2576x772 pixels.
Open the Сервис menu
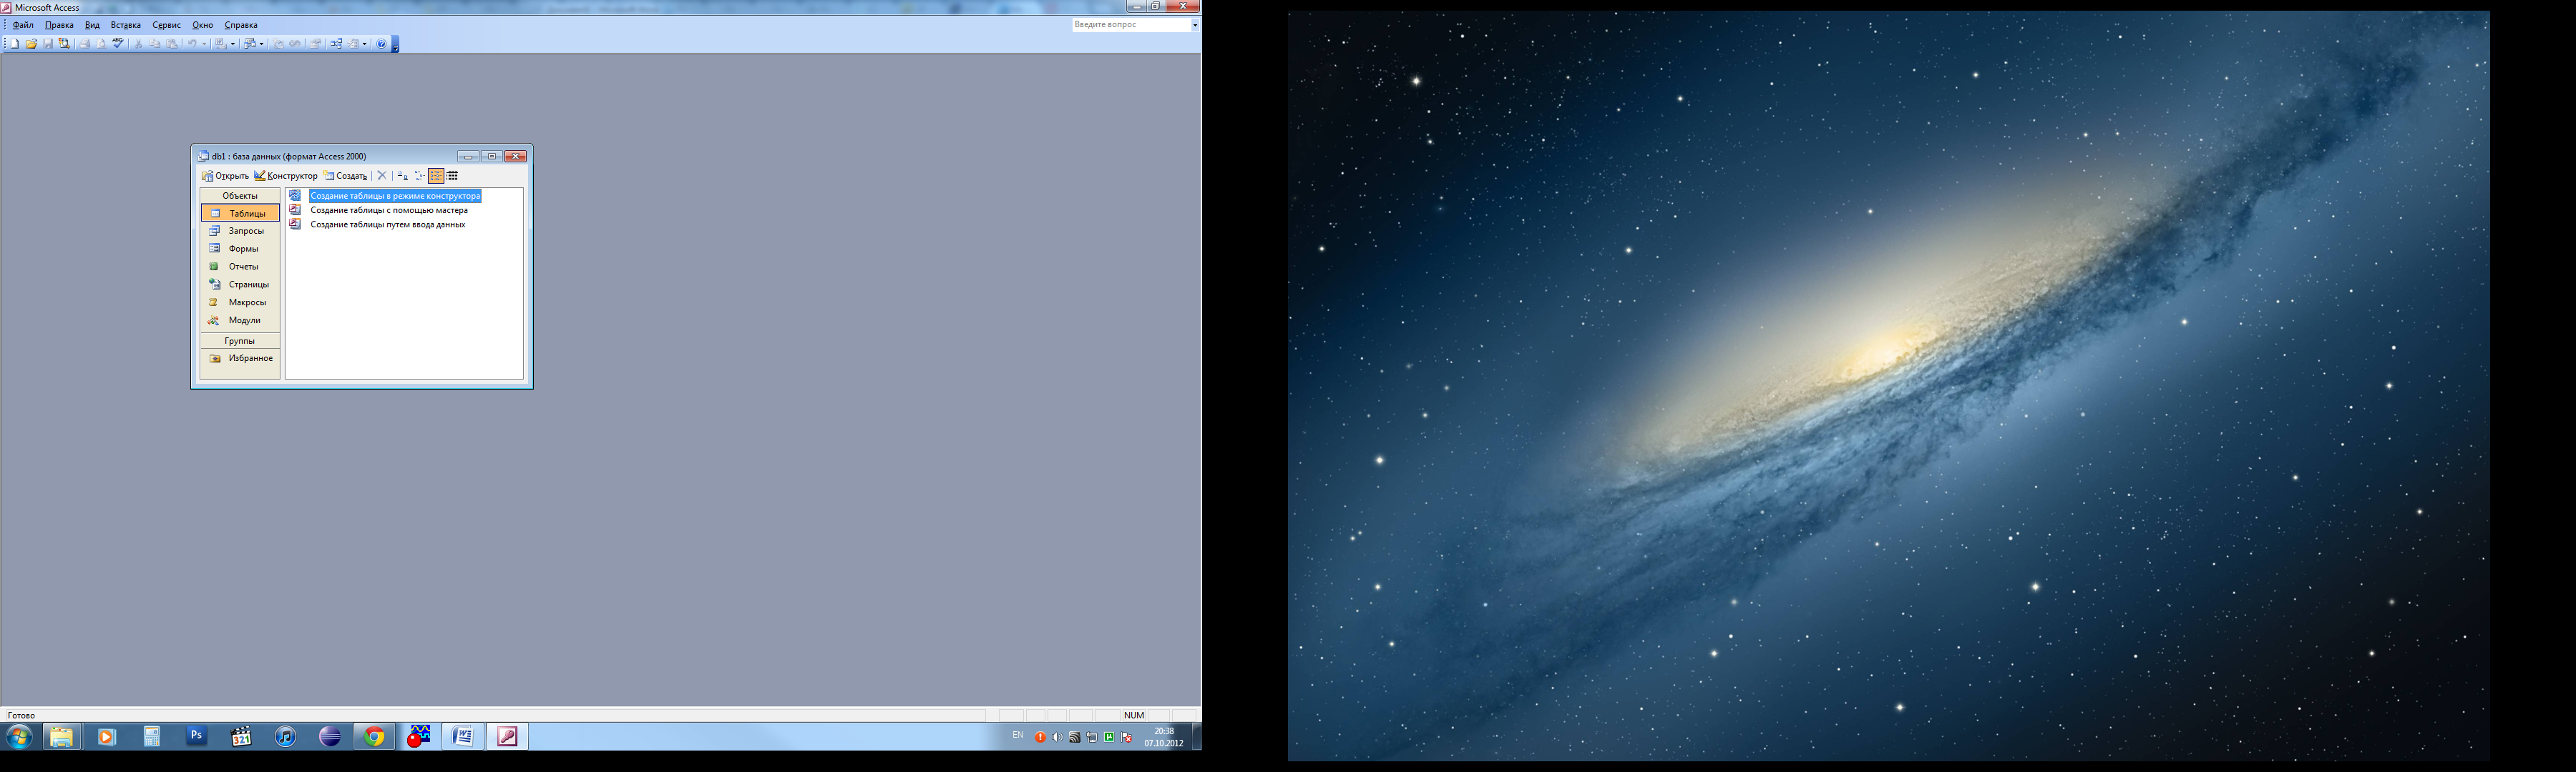point(166,25)
